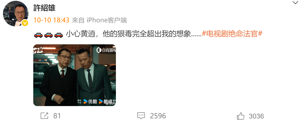Open 許紹雄's profile avatar photo

(16, 13)
